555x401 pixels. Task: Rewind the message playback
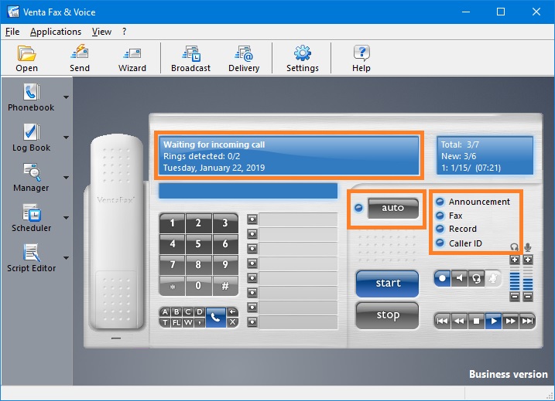click(460, 321)
